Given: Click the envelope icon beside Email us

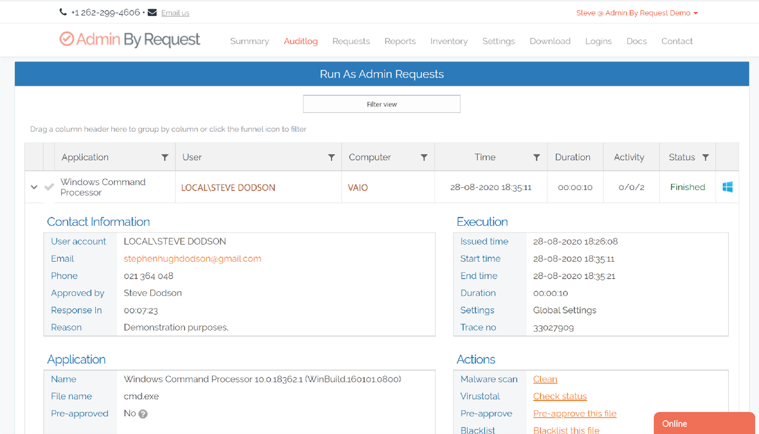Looking at the screenshot, I should coord(152,12).
